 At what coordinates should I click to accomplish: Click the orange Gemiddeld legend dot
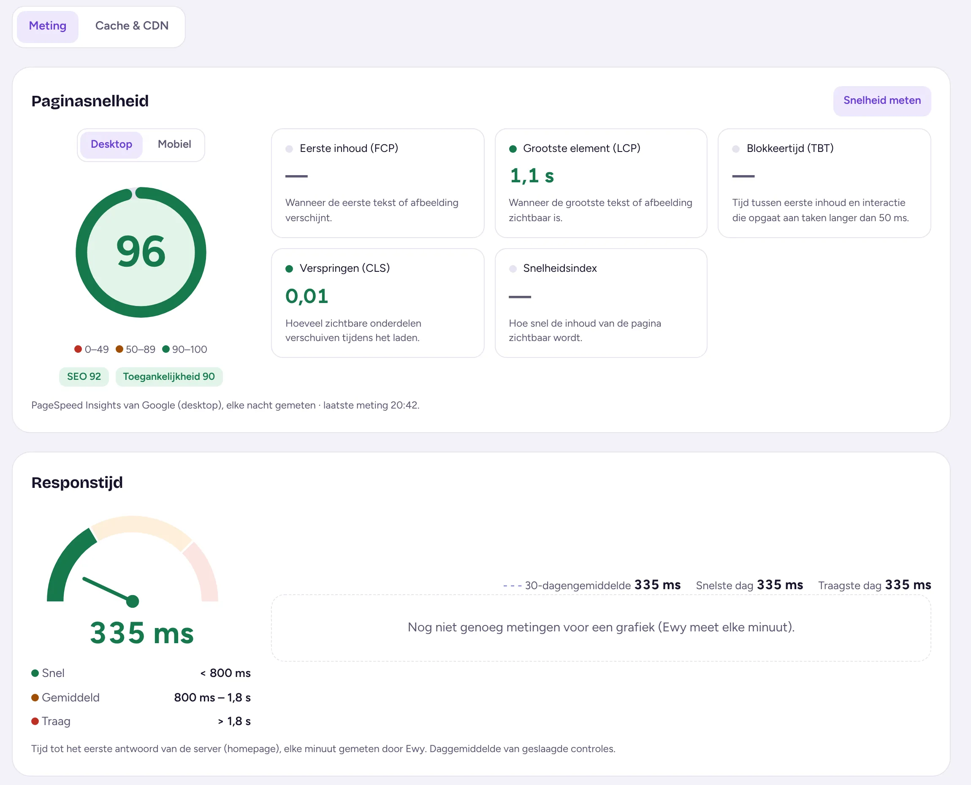35,697
